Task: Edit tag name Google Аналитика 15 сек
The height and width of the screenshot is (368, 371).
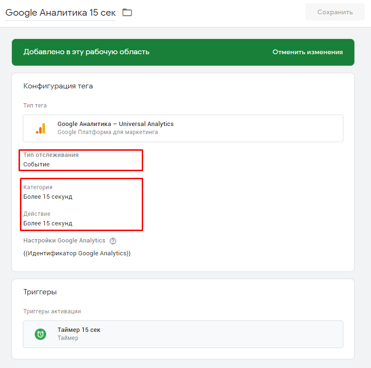Action: (x=60, y=13)
